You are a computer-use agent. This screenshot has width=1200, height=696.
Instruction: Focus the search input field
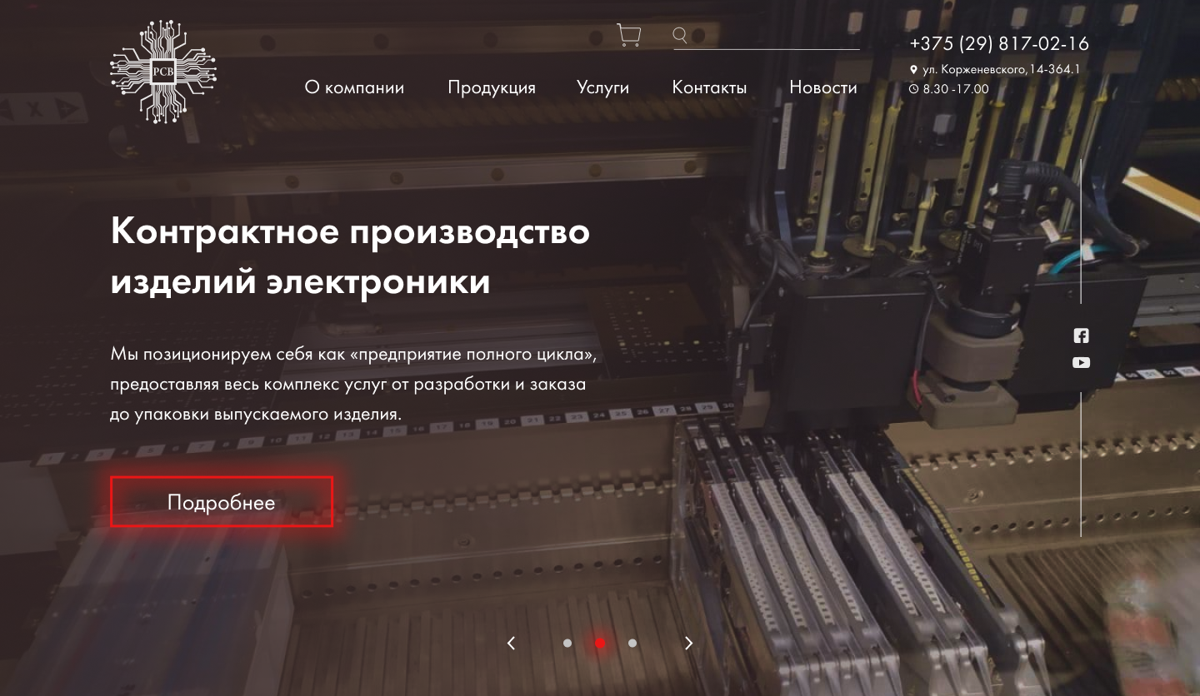pos(775,36)
